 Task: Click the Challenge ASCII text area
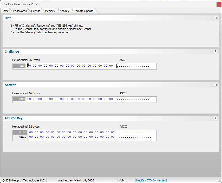coord(133,66)
